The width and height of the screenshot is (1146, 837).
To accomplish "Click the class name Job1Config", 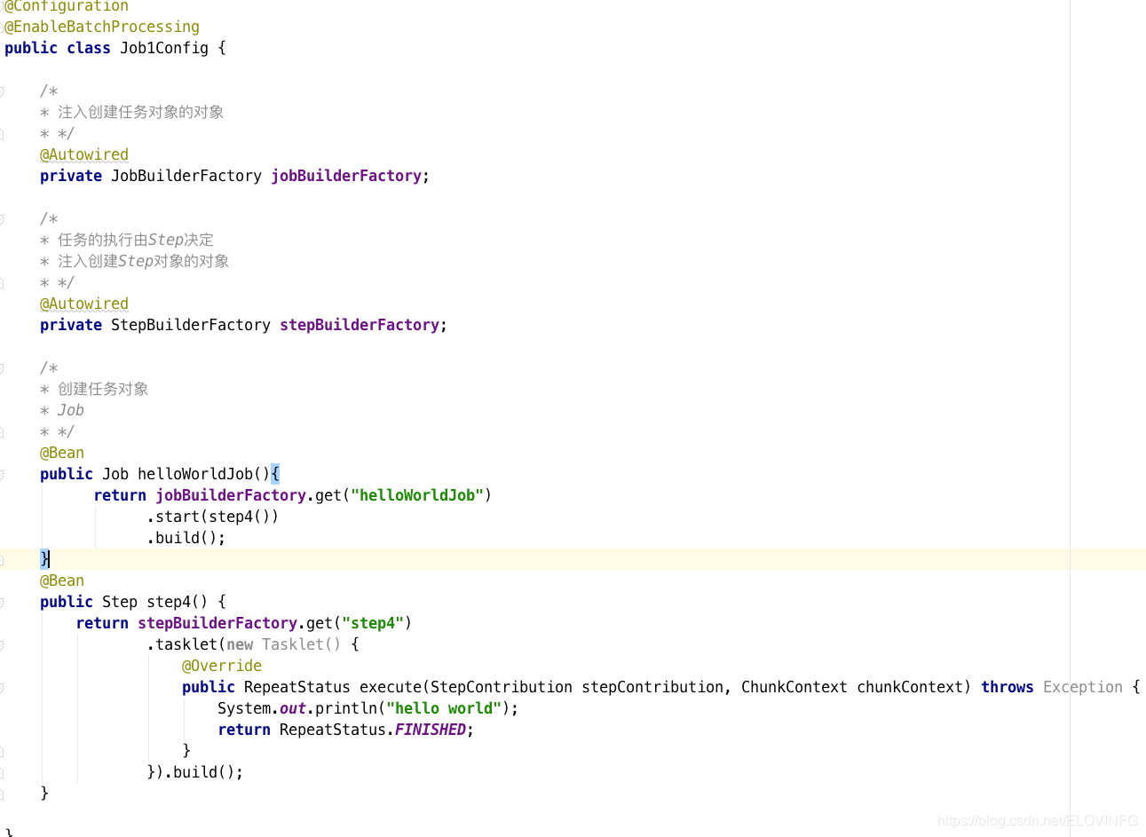I will (x=164, y=48).
